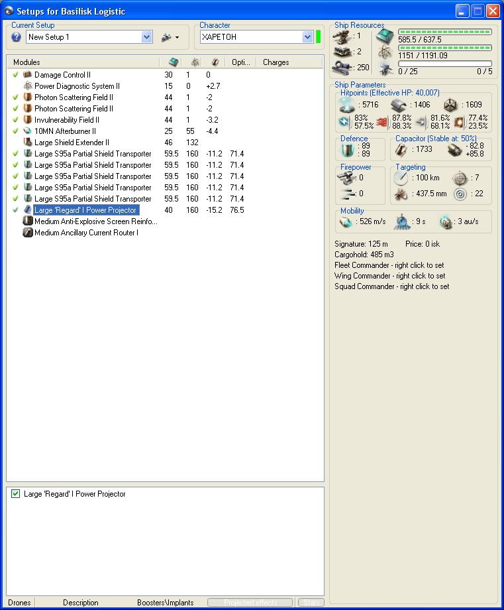Image resolution: width=504 pixels, height=610 pixels.
Task: Select the Large Shield Extender II row
Action: click(165, 142)
